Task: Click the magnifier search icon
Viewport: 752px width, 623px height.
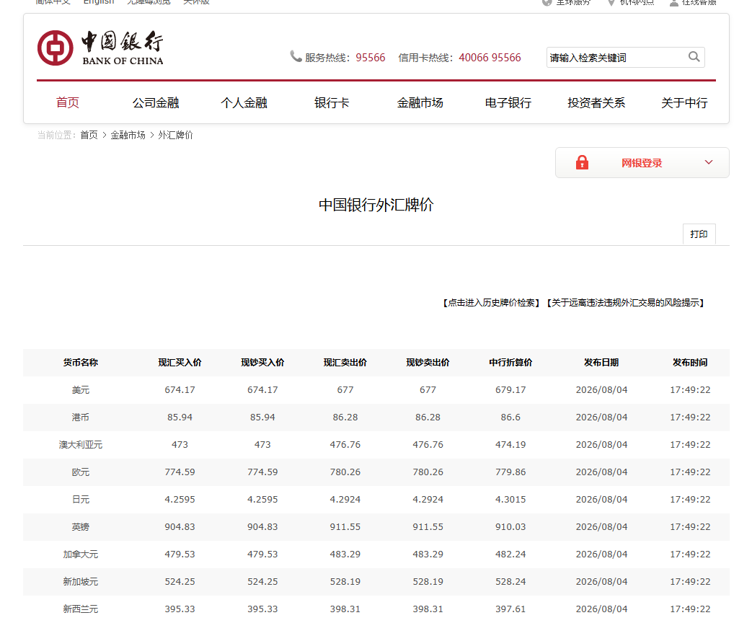Action: click(694, 57)
